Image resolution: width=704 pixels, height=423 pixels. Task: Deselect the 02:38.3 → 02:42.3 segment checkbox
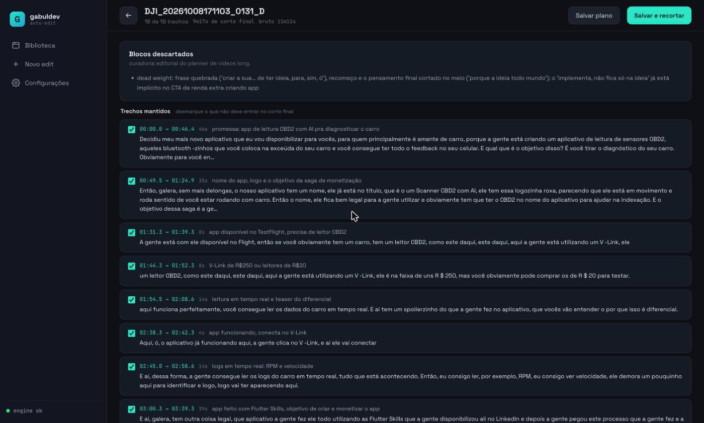pyautogui.click(x=132, y=333)
